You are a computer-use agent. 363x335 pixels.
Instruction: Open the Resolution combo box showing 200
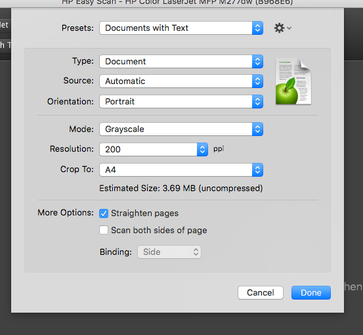(154, 149)
